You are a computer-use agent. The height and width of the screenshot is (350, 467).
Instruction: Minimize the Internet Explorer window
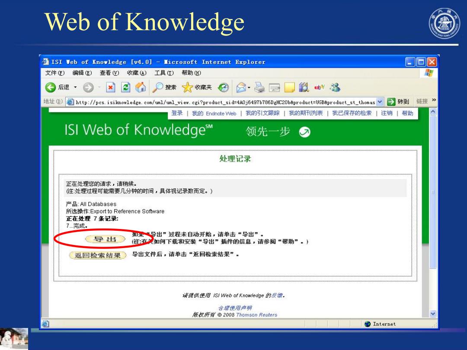(x=410, y=62)
